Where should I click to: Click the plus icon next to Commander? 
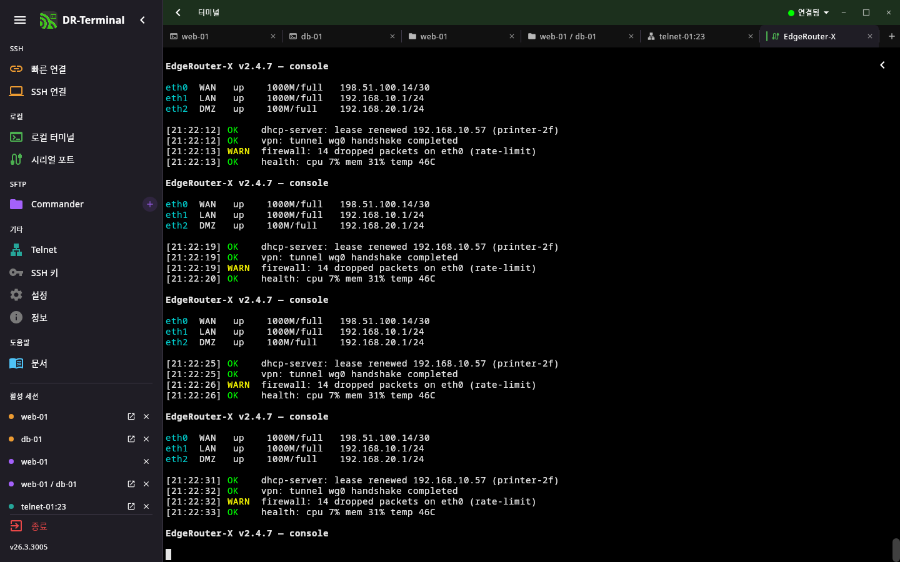tap(150, 204)
